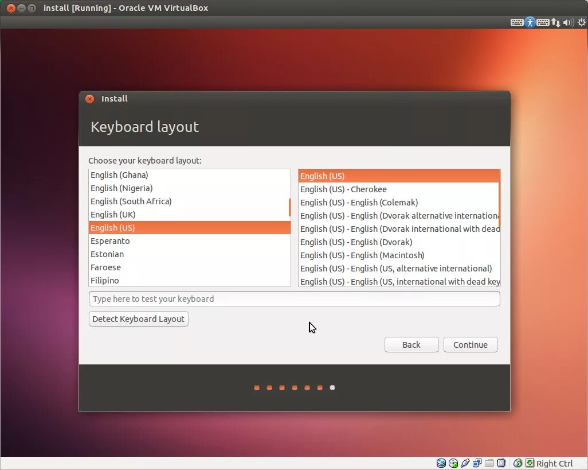Pick Estonian keyboard layout
This screenshot has width=588, height=470.
point(189,254)
